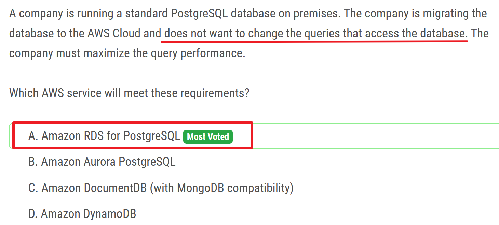Choose answer B, Amazon Aurora PostgreSQL
499x225 pixels.
[x=102, y=162]
